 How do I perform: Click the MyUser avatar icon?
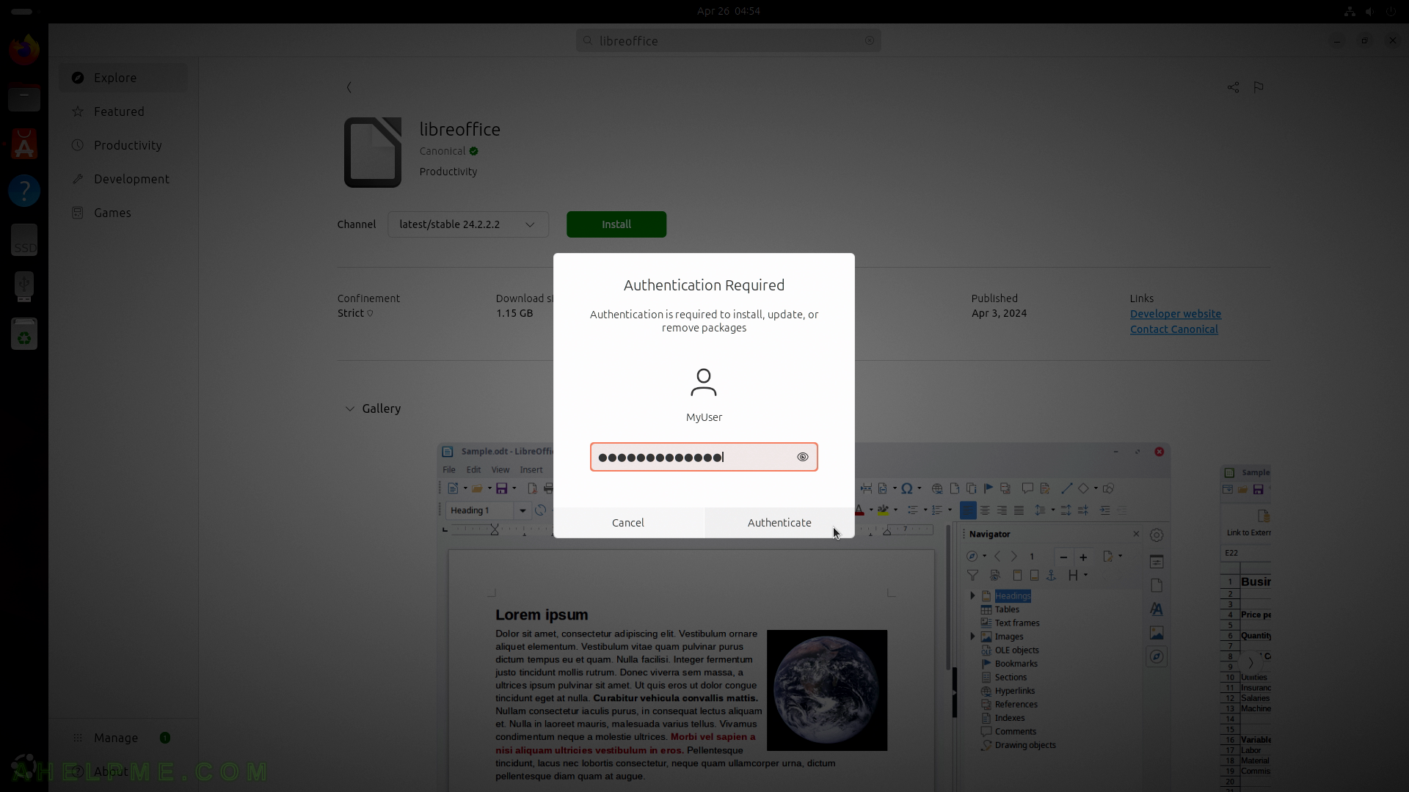tap(704, 382)
